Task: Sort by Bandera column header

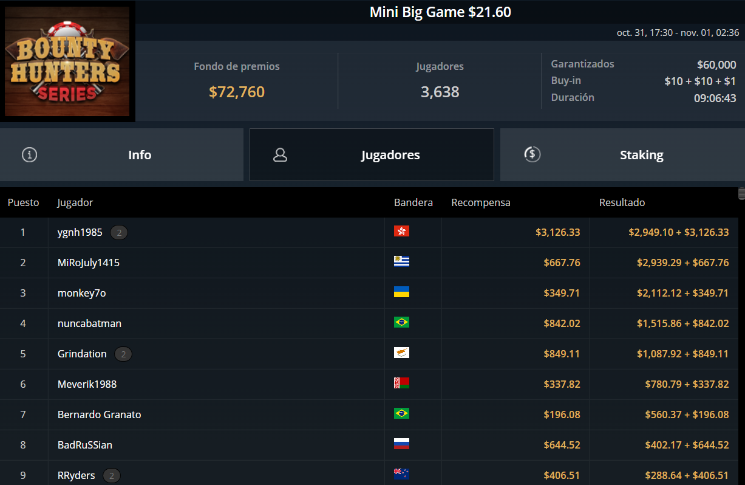Action: pyautogui.click(x=413, y=202)
